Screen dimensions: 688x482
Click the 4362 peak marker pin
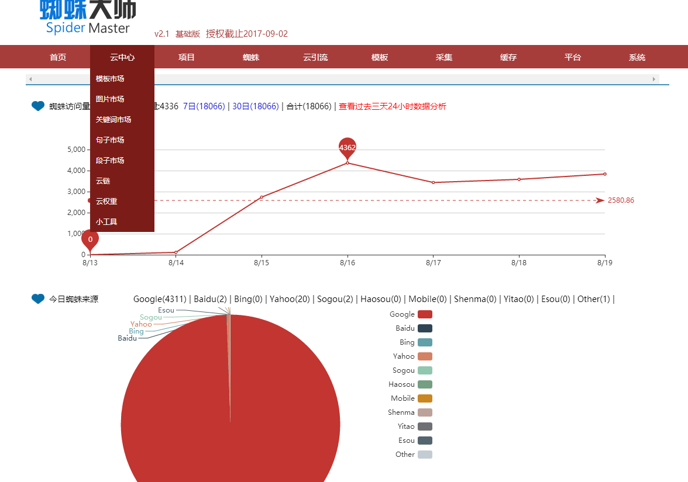click(348, 147)
